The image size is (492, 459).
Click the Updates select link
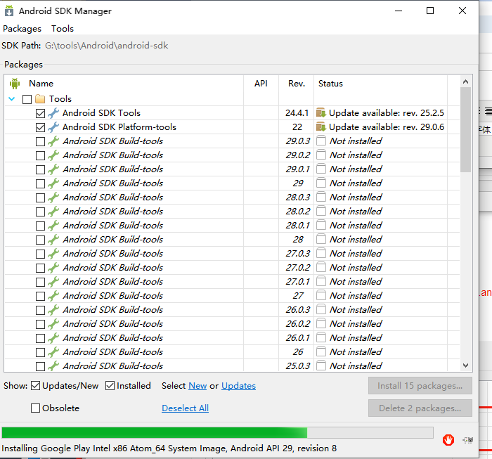click(x=238, y=386)
